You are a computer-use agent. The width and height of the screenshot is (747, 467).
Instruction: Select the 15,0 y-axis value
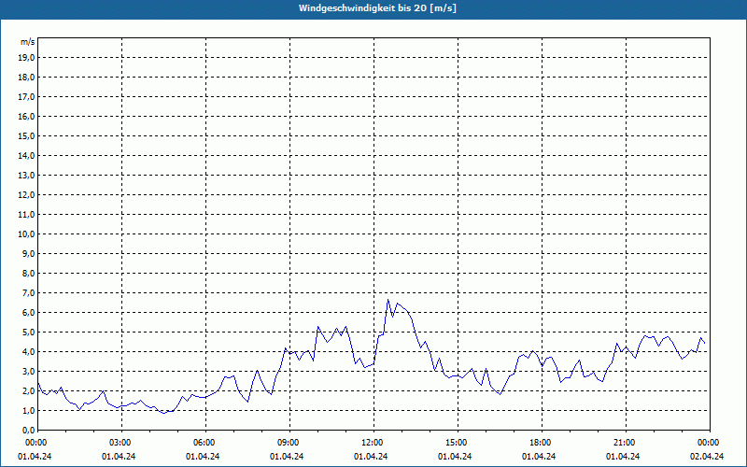coord(26,135)
